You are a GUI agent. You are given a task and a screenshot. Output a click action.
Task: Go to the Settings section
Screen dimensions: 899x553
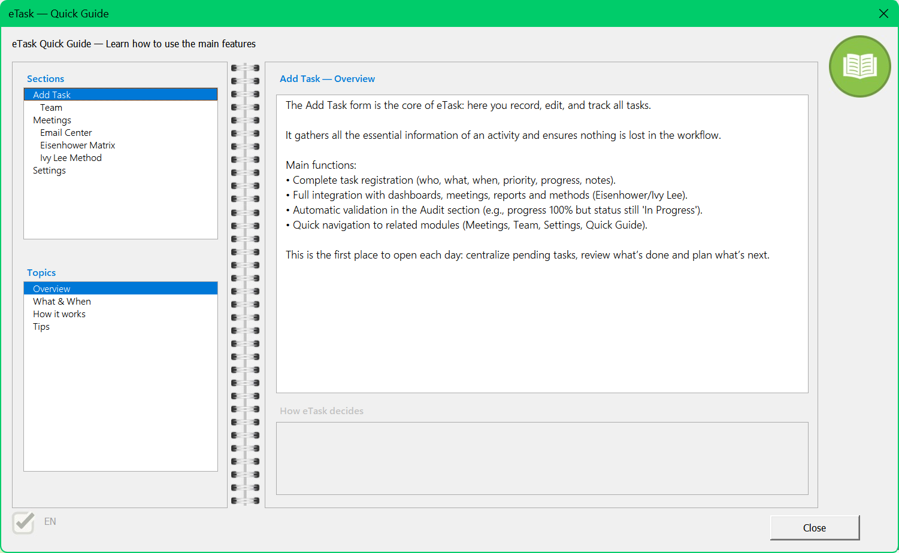coord(49,171)
